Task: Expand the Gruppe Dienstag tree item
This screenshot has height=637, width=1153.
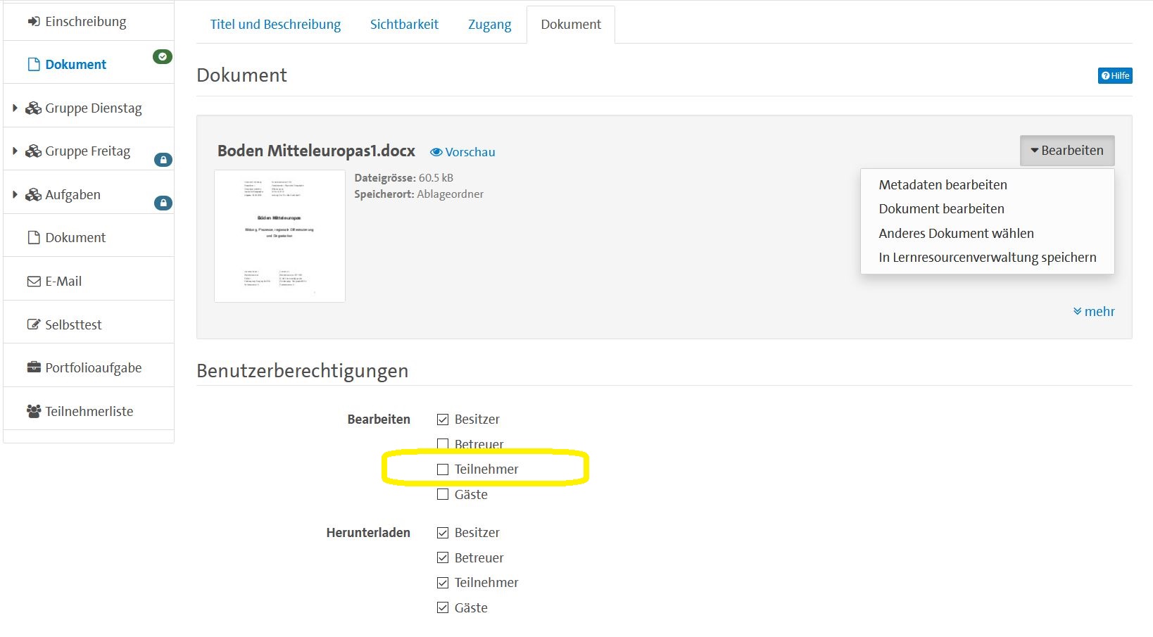Action: coord(14,107)
